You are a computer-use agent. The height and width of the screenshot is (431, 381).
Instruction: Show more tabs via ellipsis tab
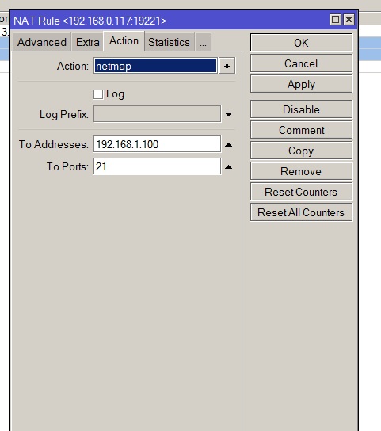(203, 42)
